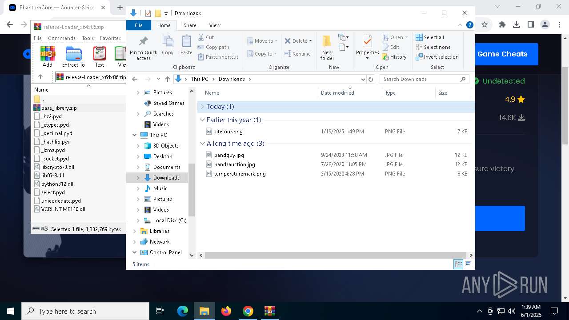Select bandguy.jpg file
Screen dimensions: 569x320
pyautogui.click(x=229, y=155)
